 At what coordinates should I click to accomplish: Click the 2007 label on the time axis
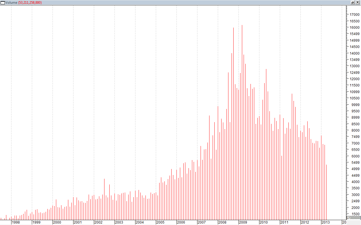click(x=201, y=222)
